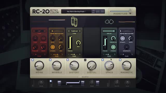The width and height of the screenshot is (166, 93).
Task: Enable the Digital module power checkbox
Action: click(85, 60)
